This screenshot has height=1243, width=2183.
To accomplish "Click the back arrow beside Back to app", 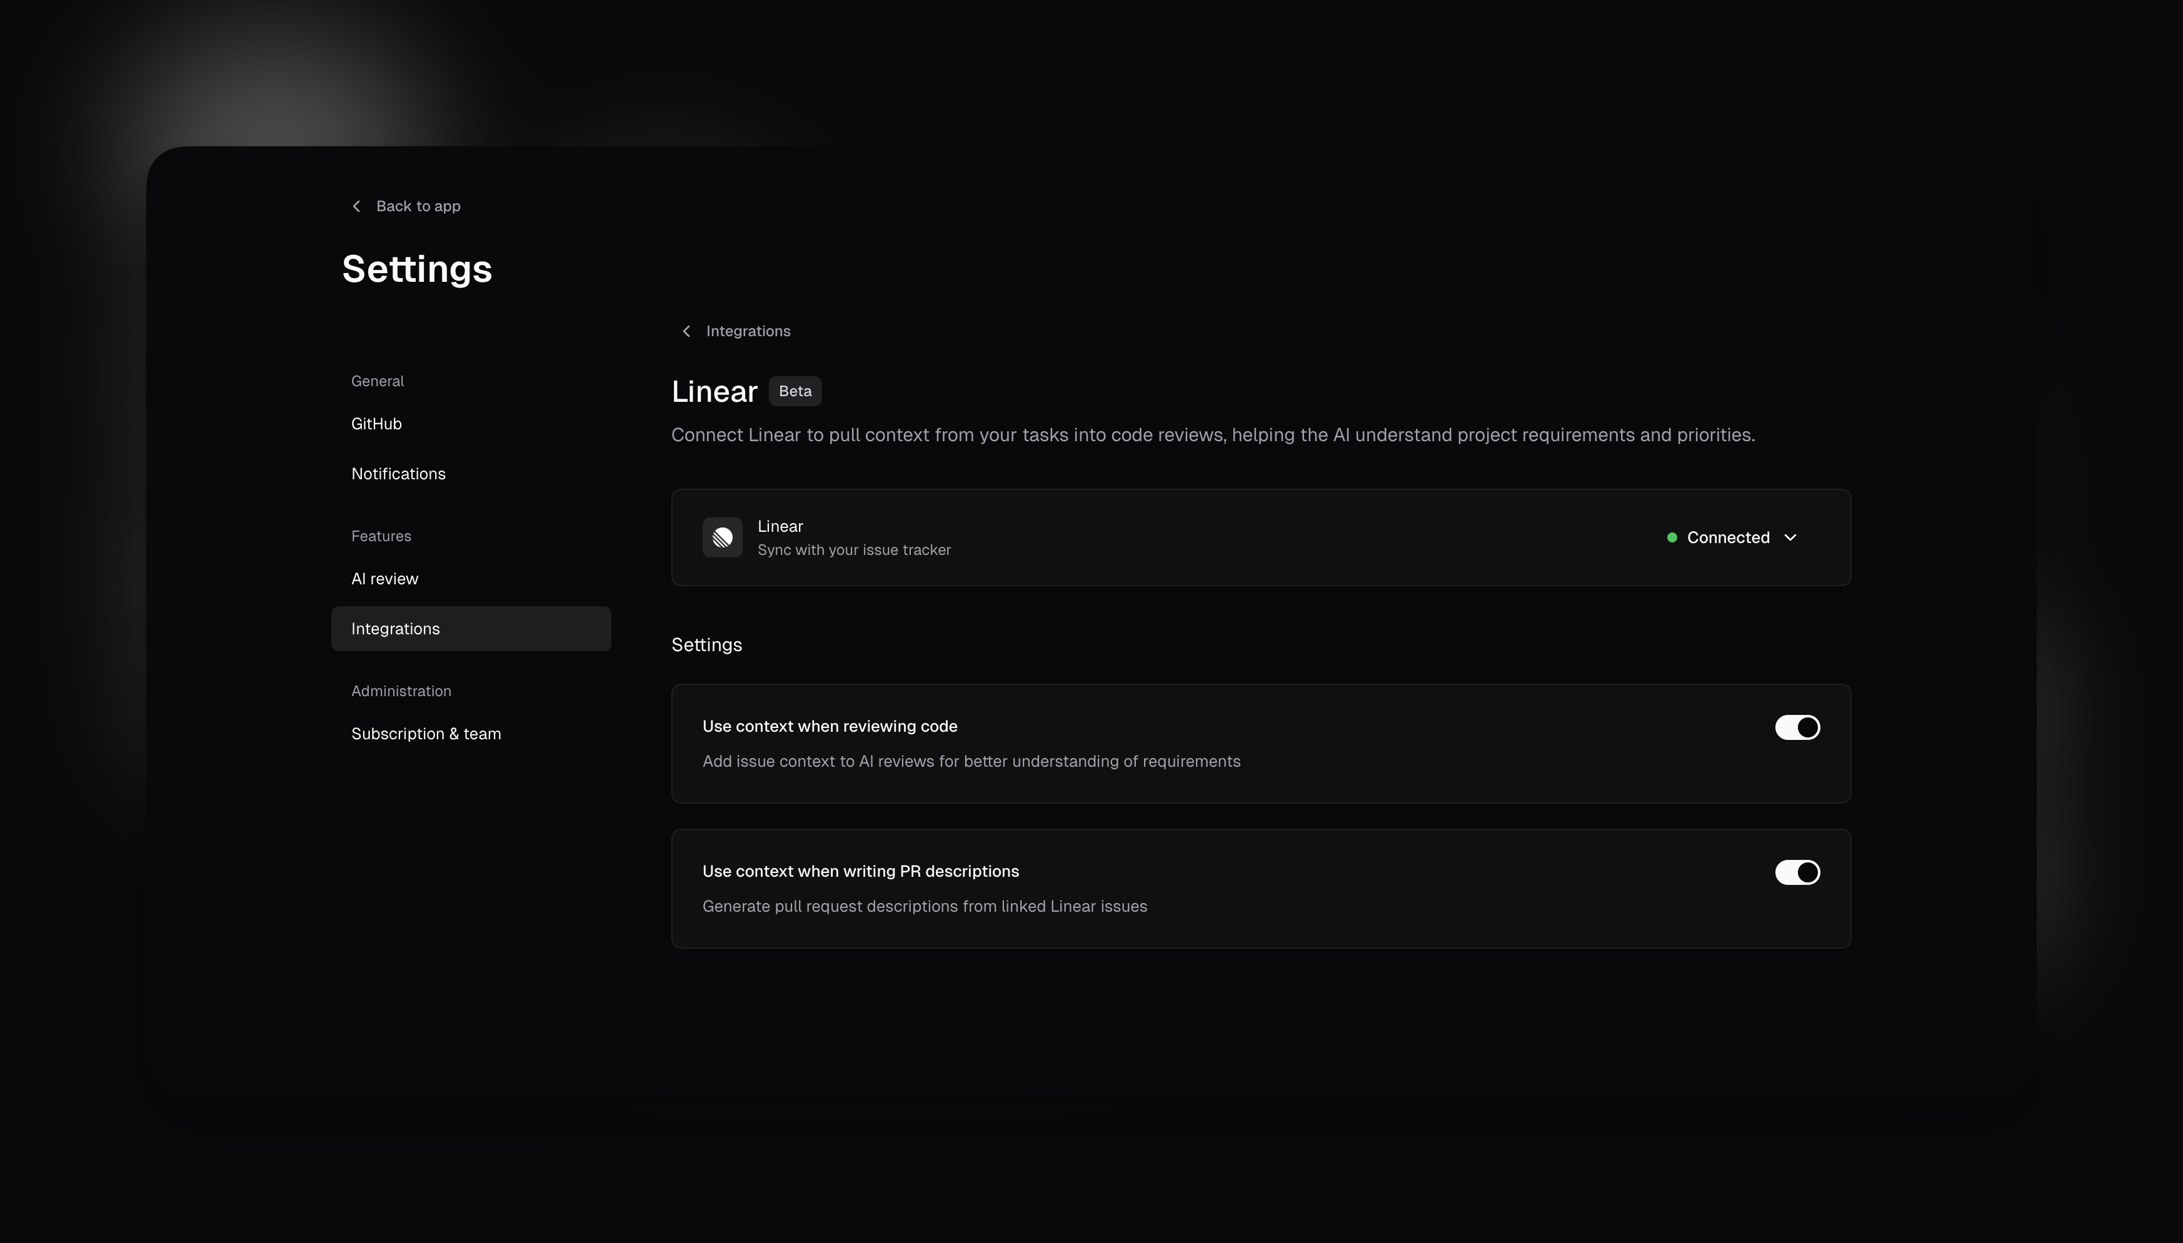I will (x=357, y=206).
